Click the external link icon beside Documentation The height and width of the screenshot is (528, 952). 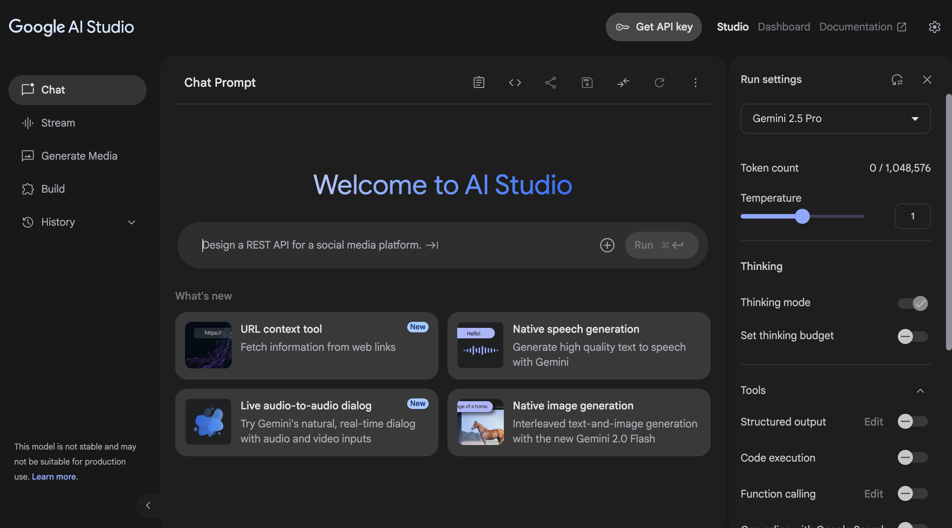point(902,27)
